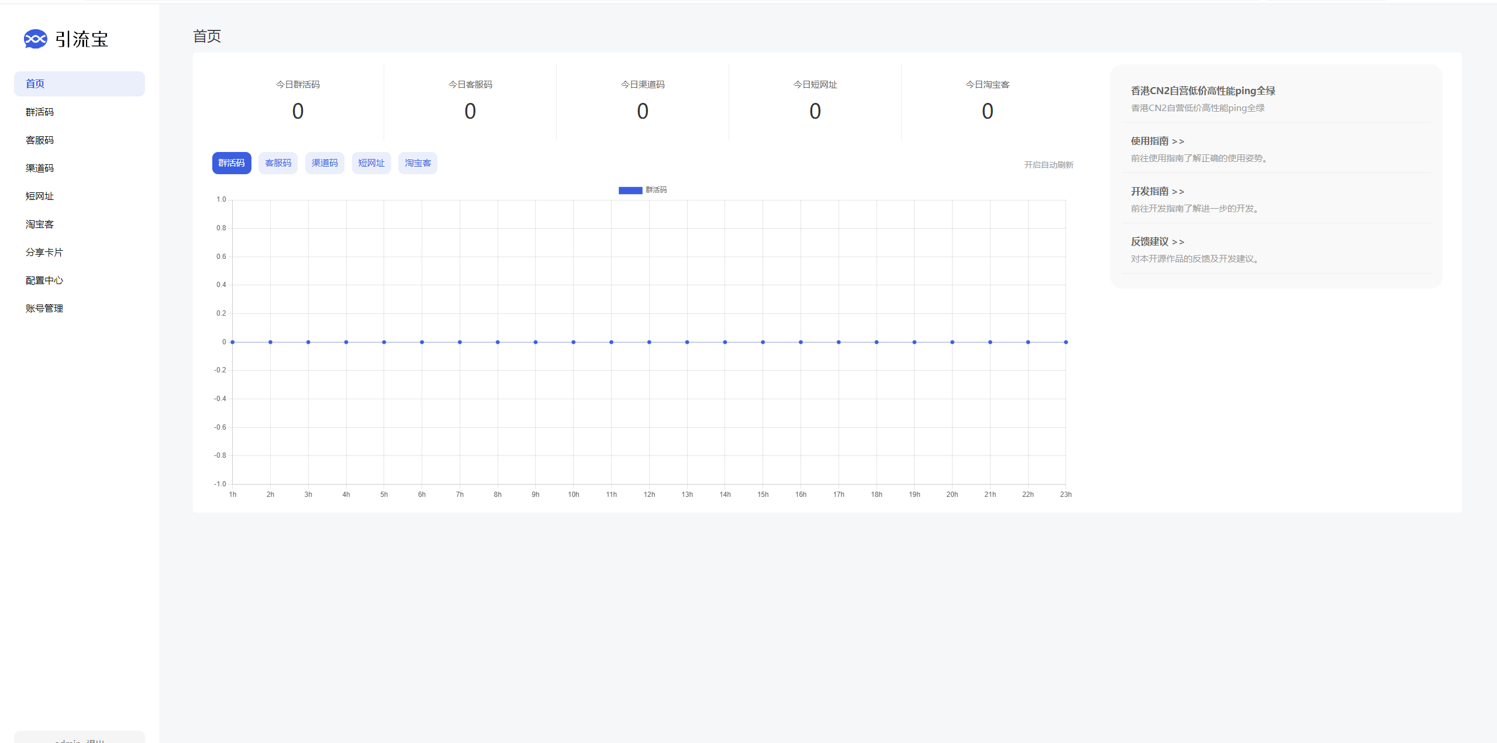The image size is (1497, 743).
Task: Go to 账号管理 in sidebar
Action: [x=44, y=309]
